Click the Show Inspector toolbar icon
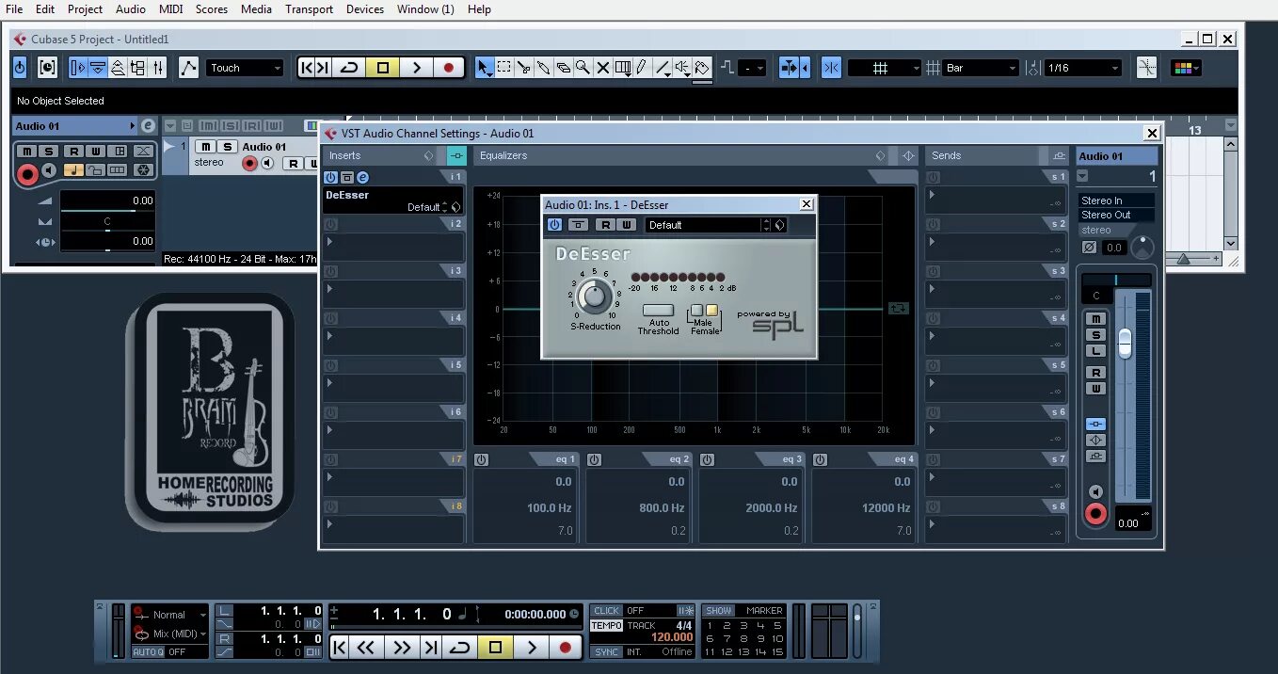The width and height of the screenshot is (1278, 674). [78, 68]
